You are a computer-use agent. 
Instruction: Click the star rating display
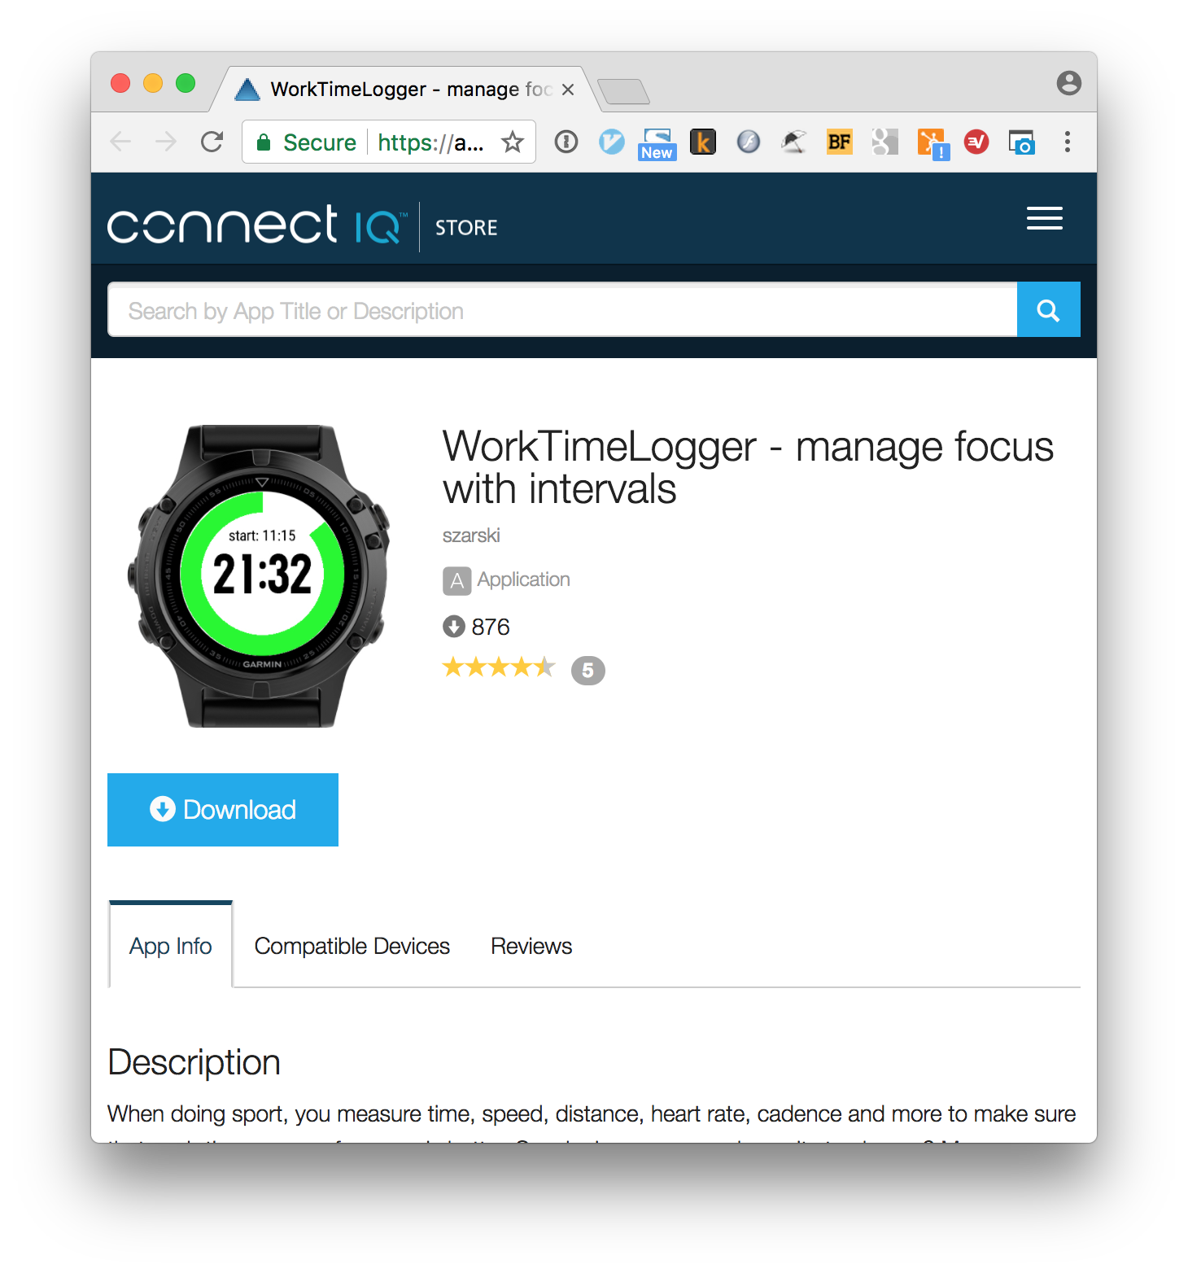click(x=499, y=668)
